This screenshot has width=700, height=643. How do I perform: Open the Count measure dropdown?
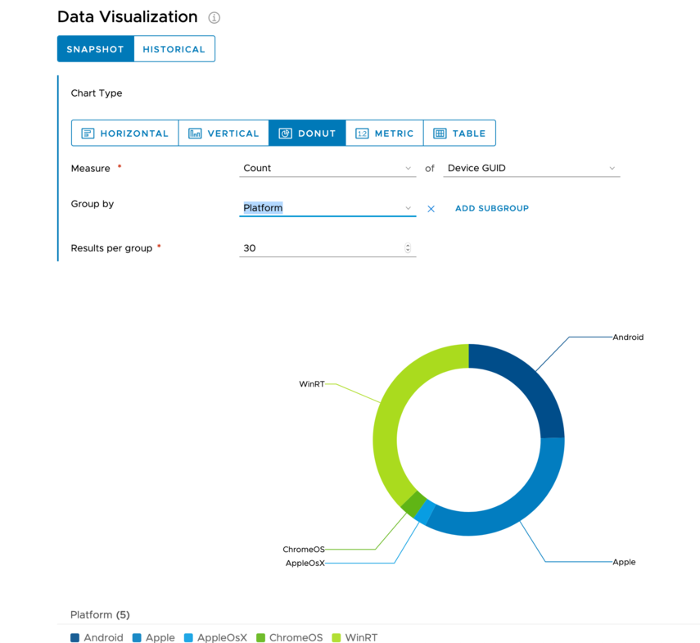327,168
